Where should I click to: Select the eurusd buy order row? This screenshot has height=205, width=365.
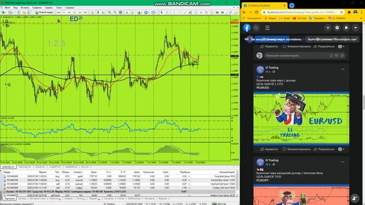119,180
